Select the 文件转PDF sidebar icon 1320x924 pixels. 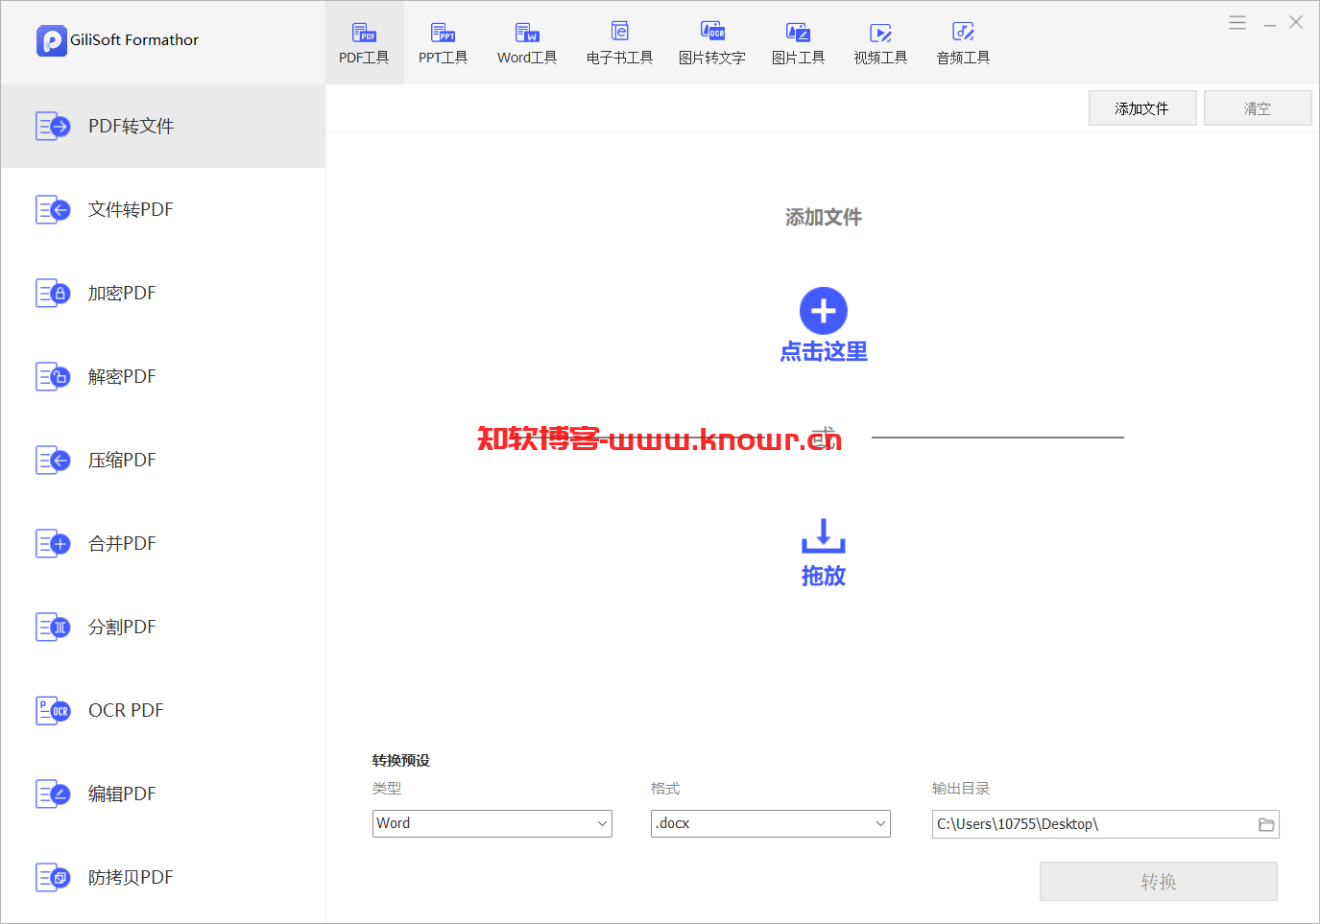[x=53, y=209]
